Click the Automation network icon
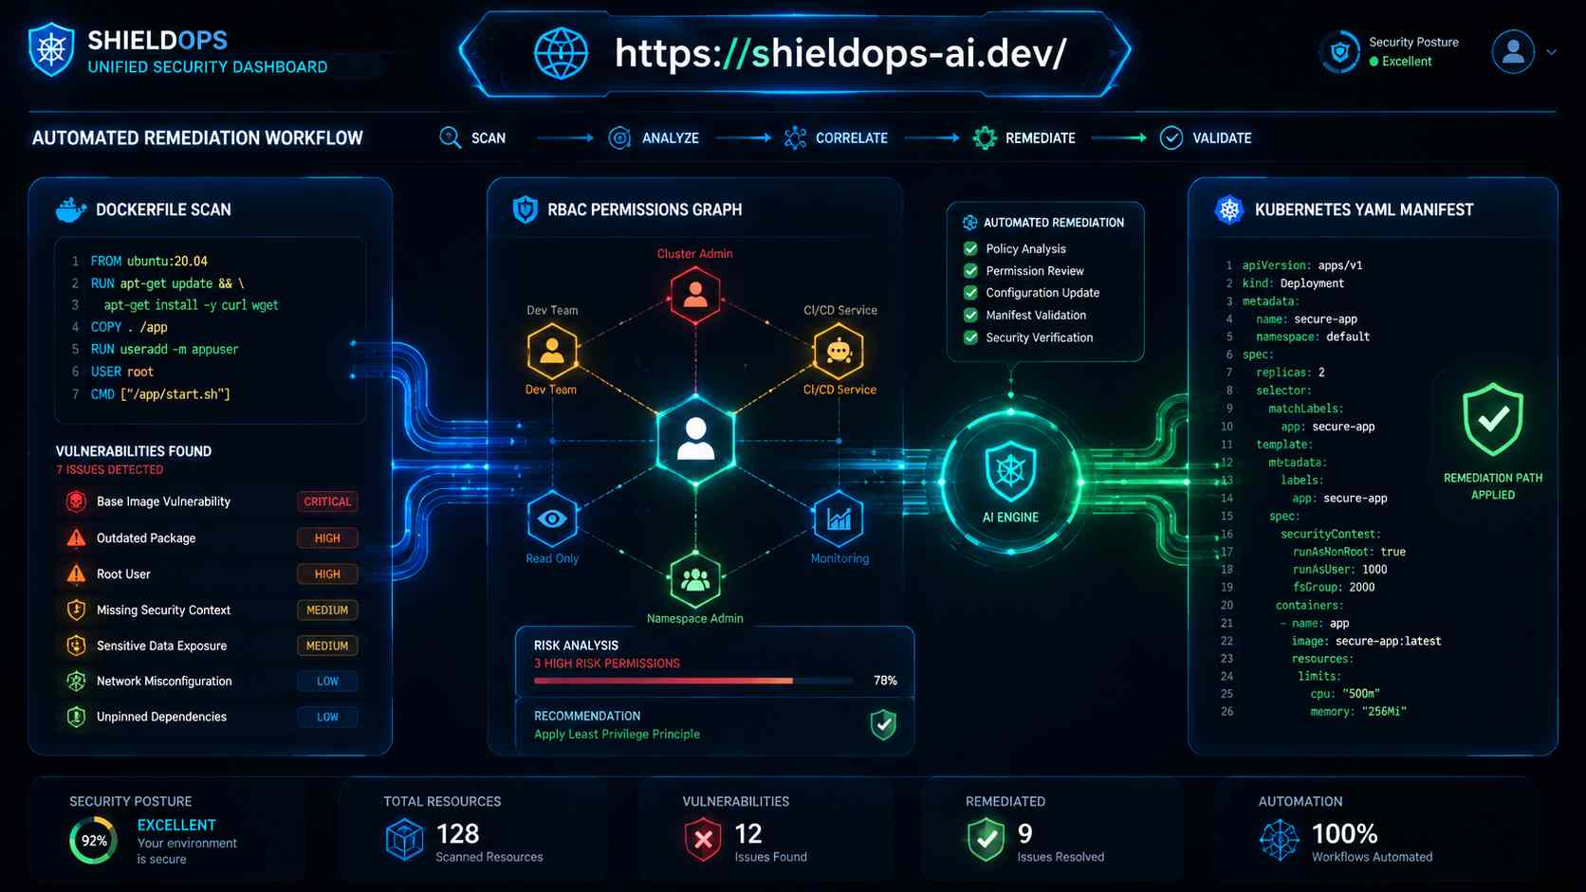This screenshot has height=892, width=1586. tap(1279, 839)
